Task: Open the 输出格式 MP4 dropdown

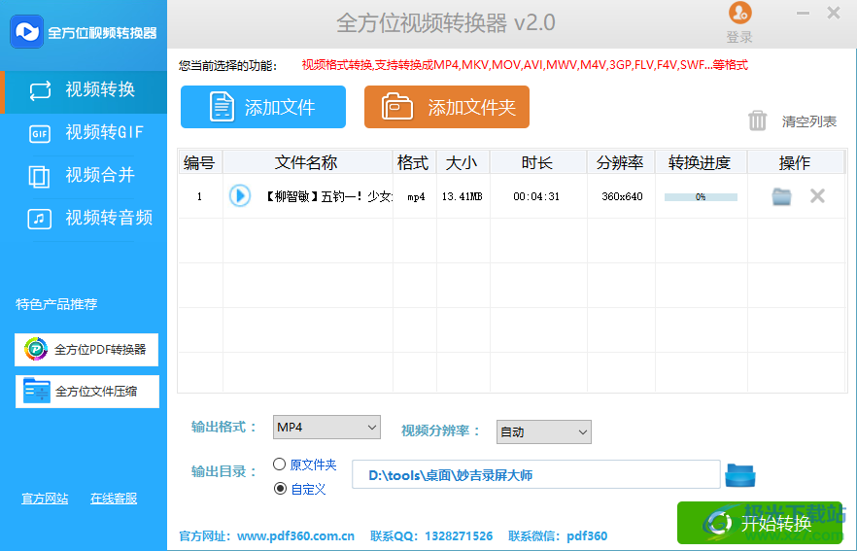Action: pyautogui.click(x=326, y=427)
